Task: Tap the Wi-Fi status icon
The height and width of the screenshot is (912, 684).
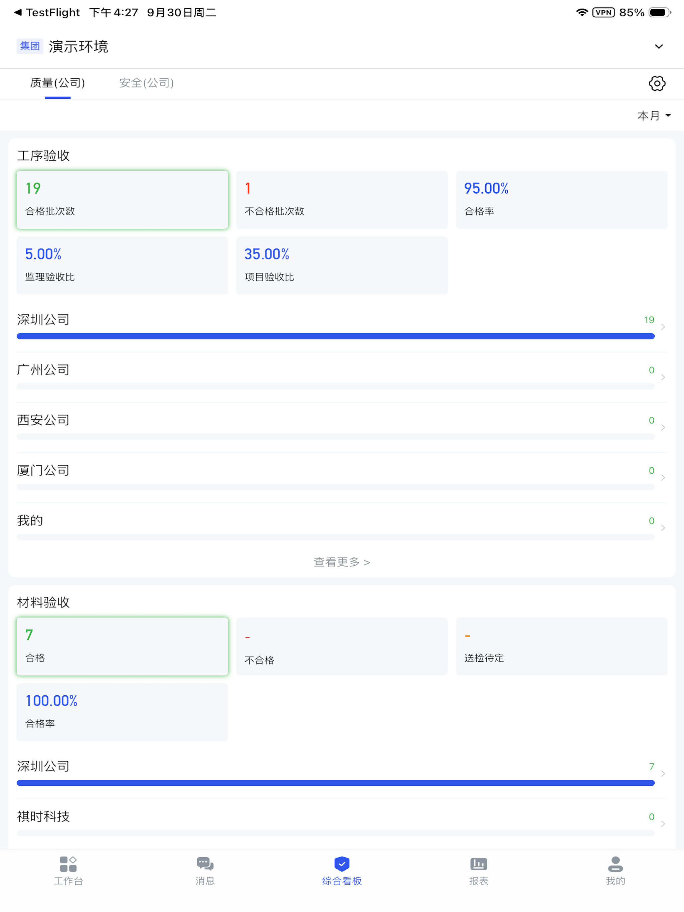Action: coord(582,12)
